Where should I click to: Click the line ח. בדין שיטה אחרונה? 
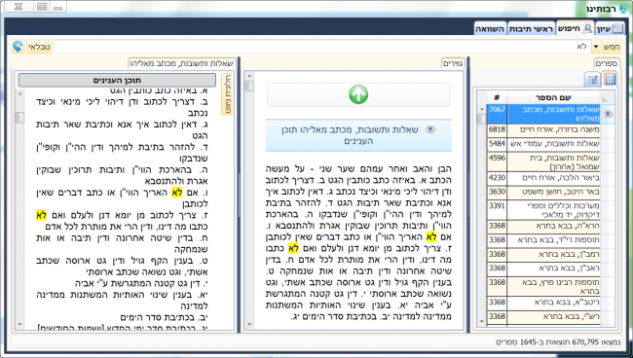pos(122,243)
